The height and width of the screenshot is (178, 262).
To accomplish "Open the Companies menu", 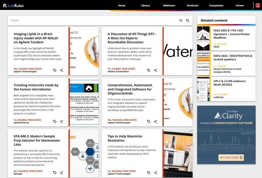I will click(x=216, y=5).
